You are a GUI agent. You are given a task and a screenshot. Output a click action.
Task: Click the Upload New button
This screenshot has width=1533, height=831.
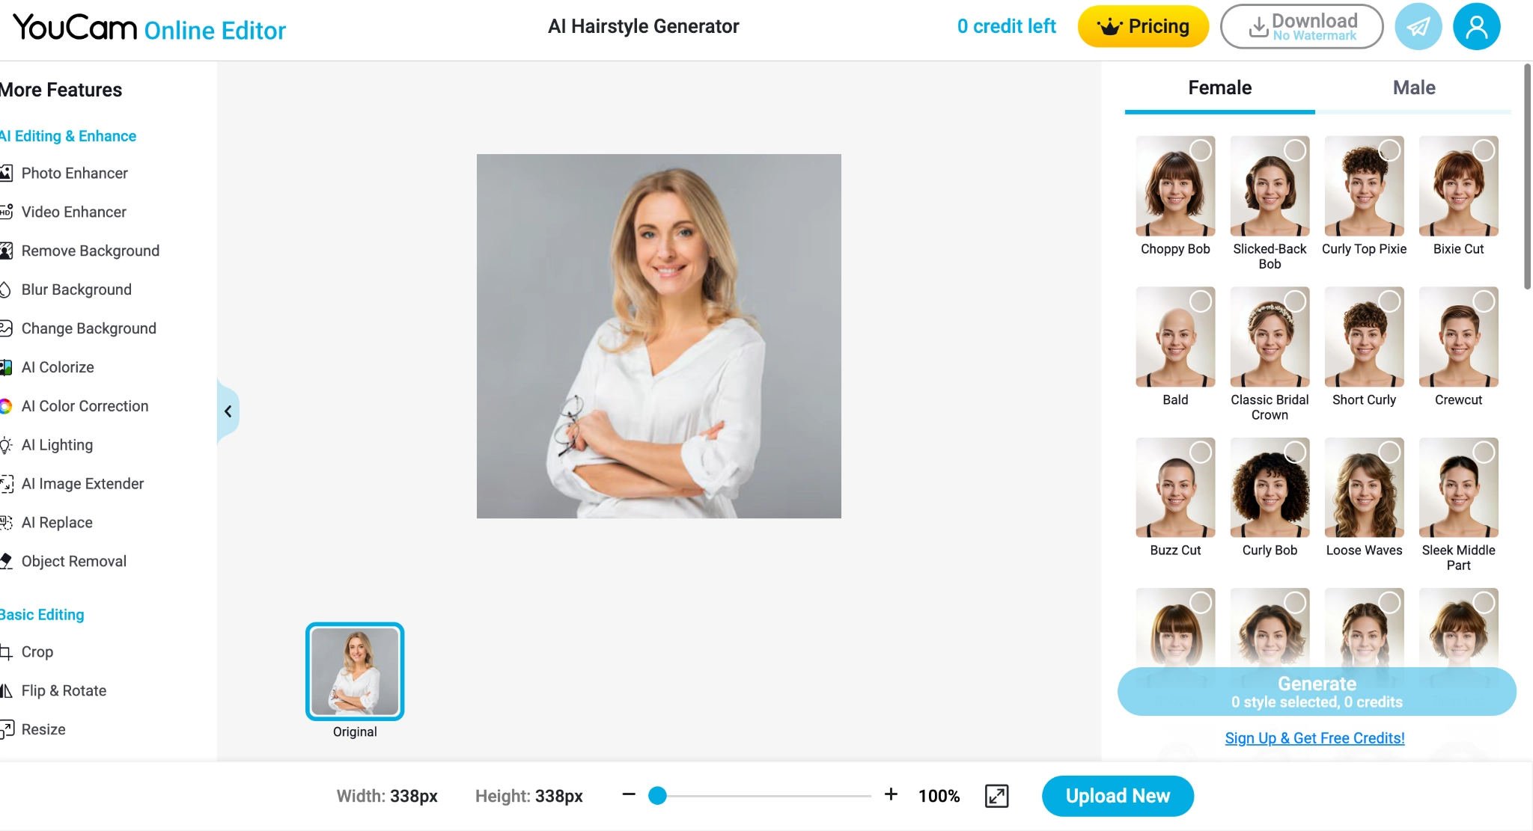click(x=1118, y=795)
